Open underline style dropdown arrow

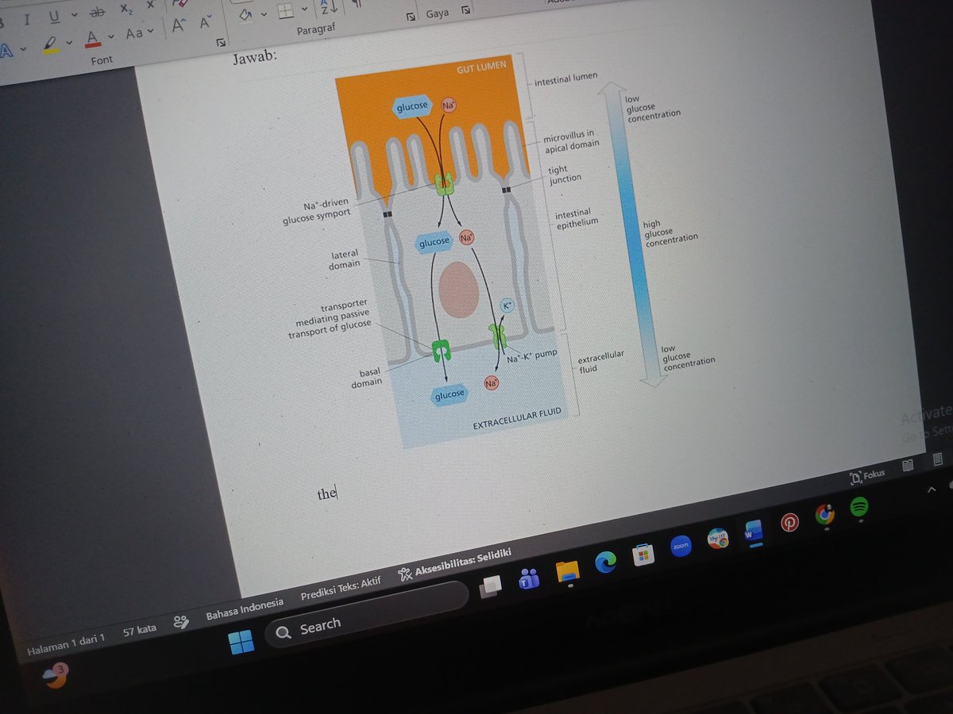(x=74, y=14)
